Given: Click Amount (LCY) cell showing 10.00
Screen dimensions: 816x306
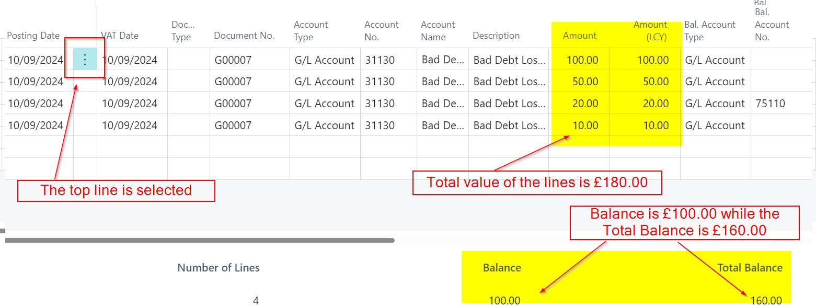Looking at the screenshot, I should click(x=656, y=126).
